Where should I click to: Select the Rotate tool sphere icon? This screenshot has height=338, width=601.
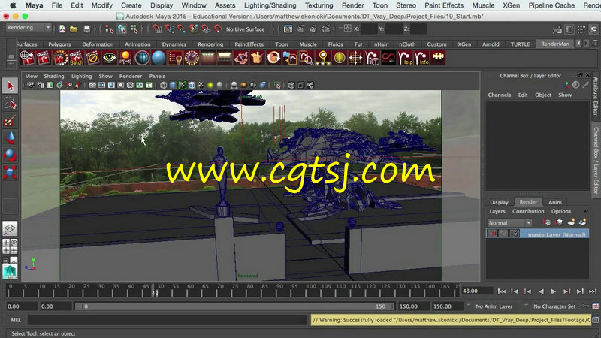(x=10, y=155)
